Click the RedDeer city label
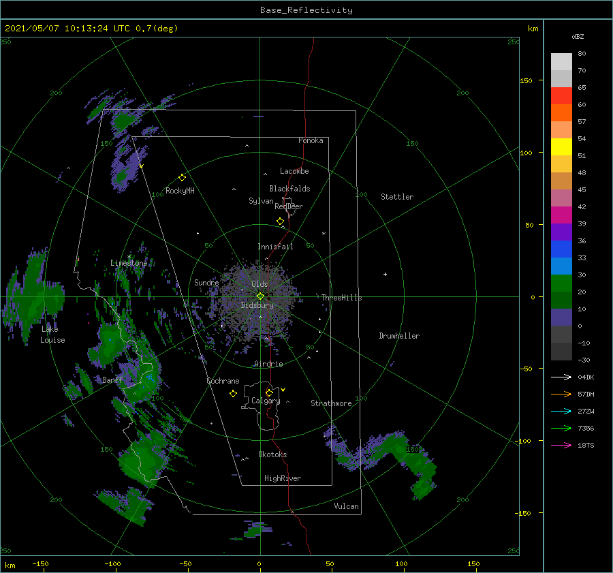The image size is (613, 573). [289, 206]
